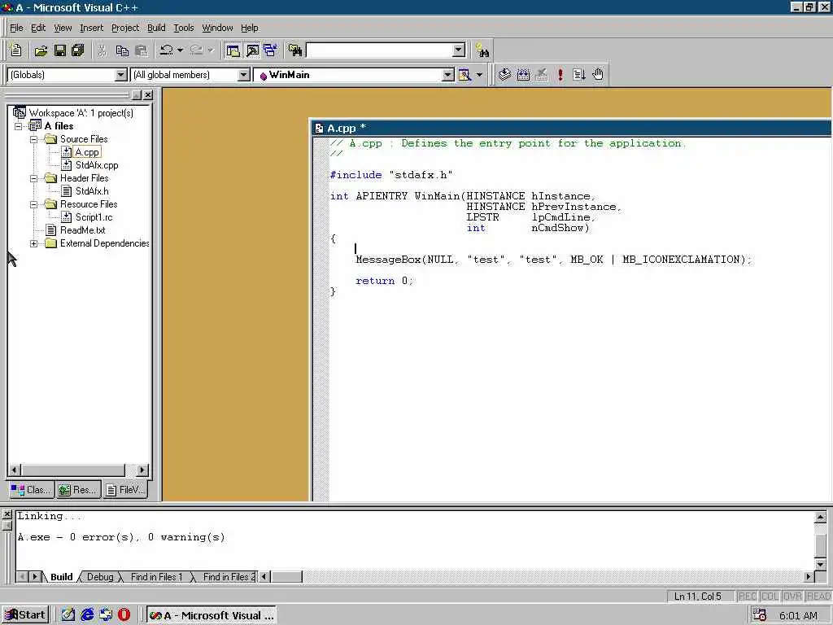Image resolution: width=833 pixels, height=625 pixels.
Task: Open the File menu
Action: coord(16,28)
